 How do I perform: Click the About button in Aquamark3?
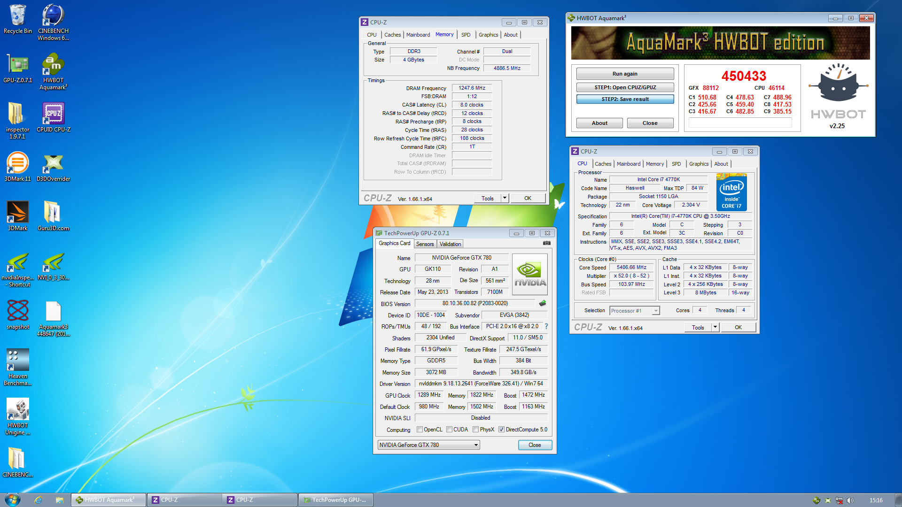click(599, 123)
